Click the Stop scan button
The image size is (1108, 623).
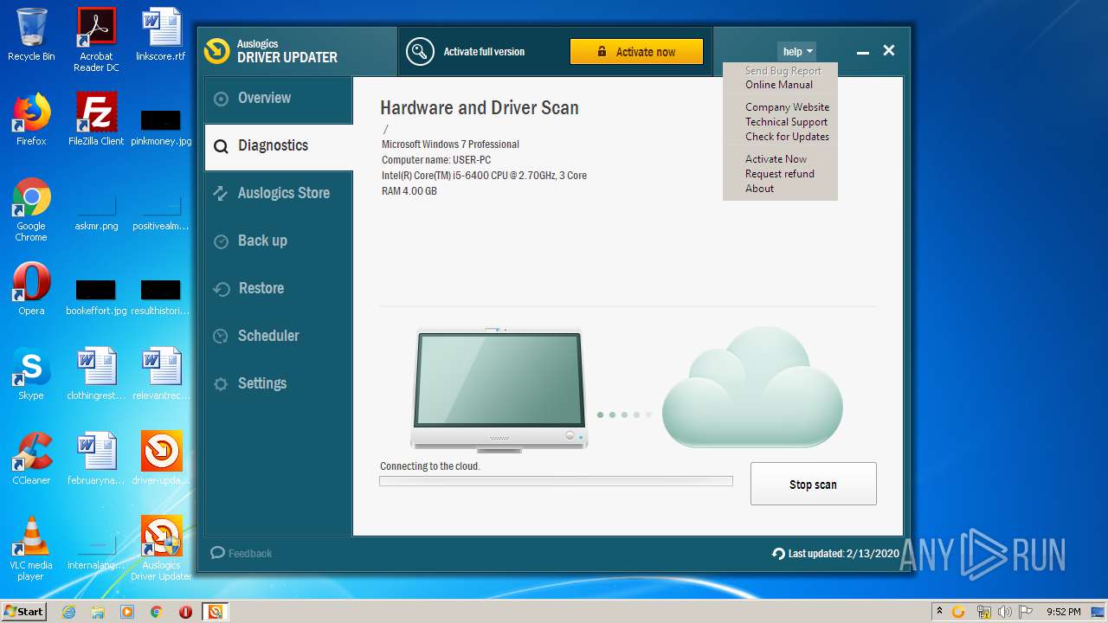(813, 485)
